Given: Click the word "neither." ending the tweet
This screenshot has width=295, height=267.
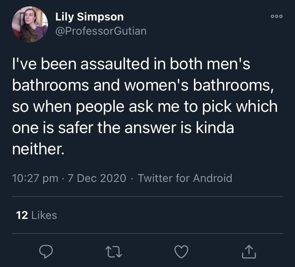Looking at the screenshot, I should [38, 149].
